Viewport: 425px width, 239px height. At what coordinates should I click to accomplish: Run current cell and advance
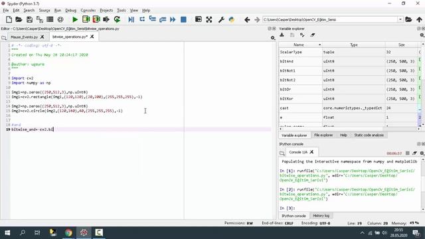[96, 19]
